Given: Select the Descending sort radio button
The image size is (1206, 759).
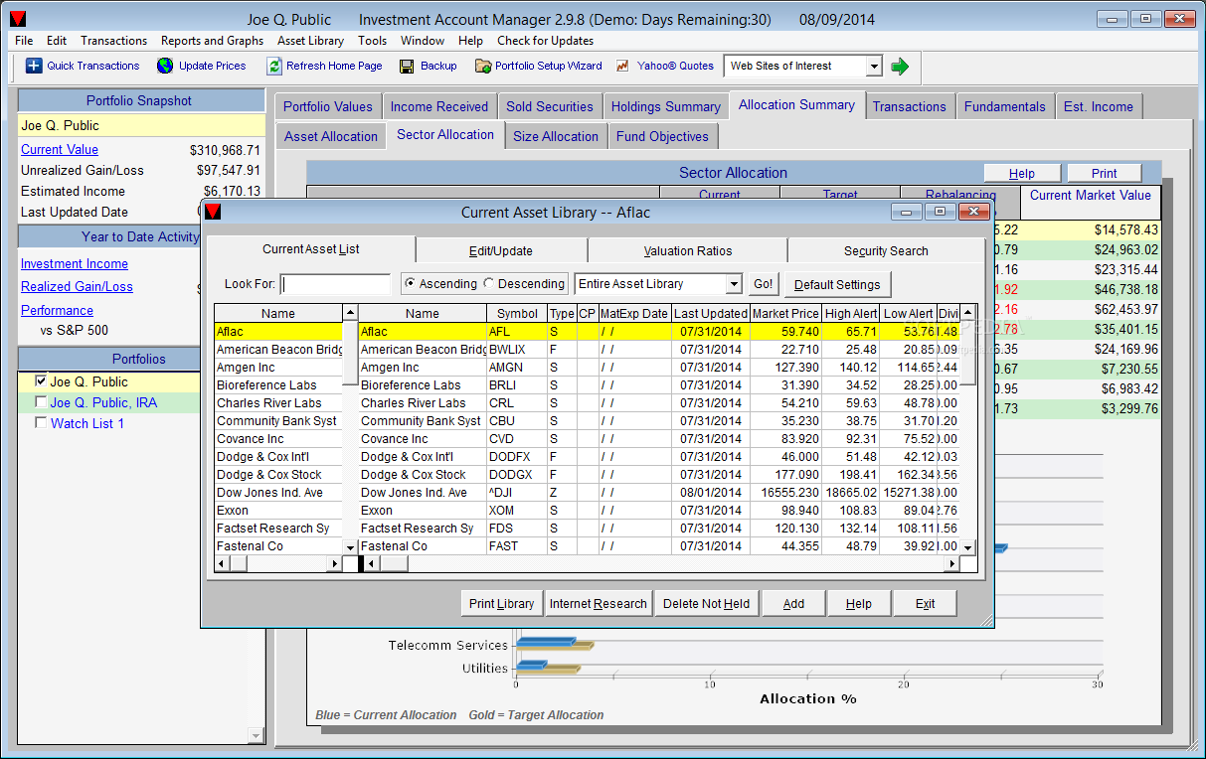Looking at the screenshot, I should click(488, 283).
